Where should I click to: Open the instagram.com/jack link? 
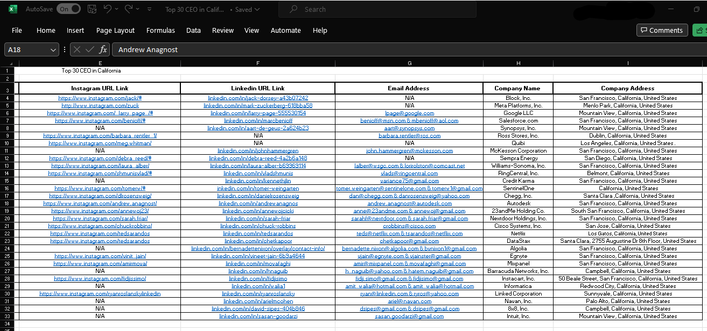(100, 98)
